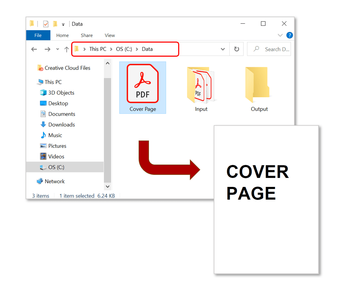Click the Refresh button beside address bar
This screenshot has height=291, width=344.
236,49
